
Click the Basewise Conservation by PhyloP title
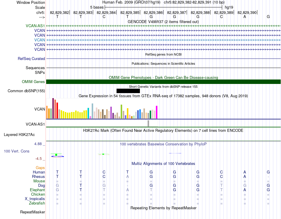pos(163,144)
